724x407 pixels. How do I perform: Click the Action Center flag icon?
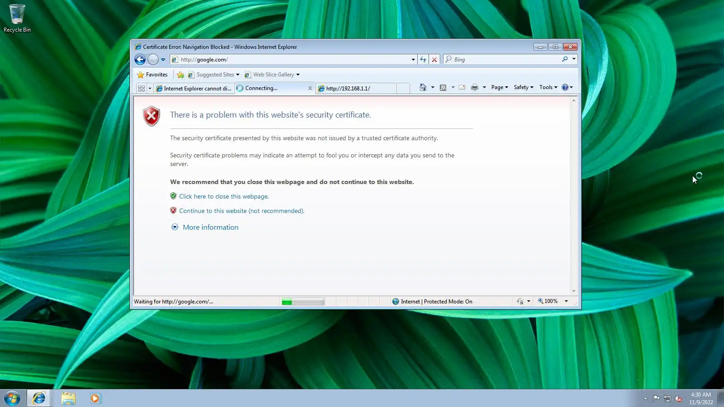coord(656,398)
